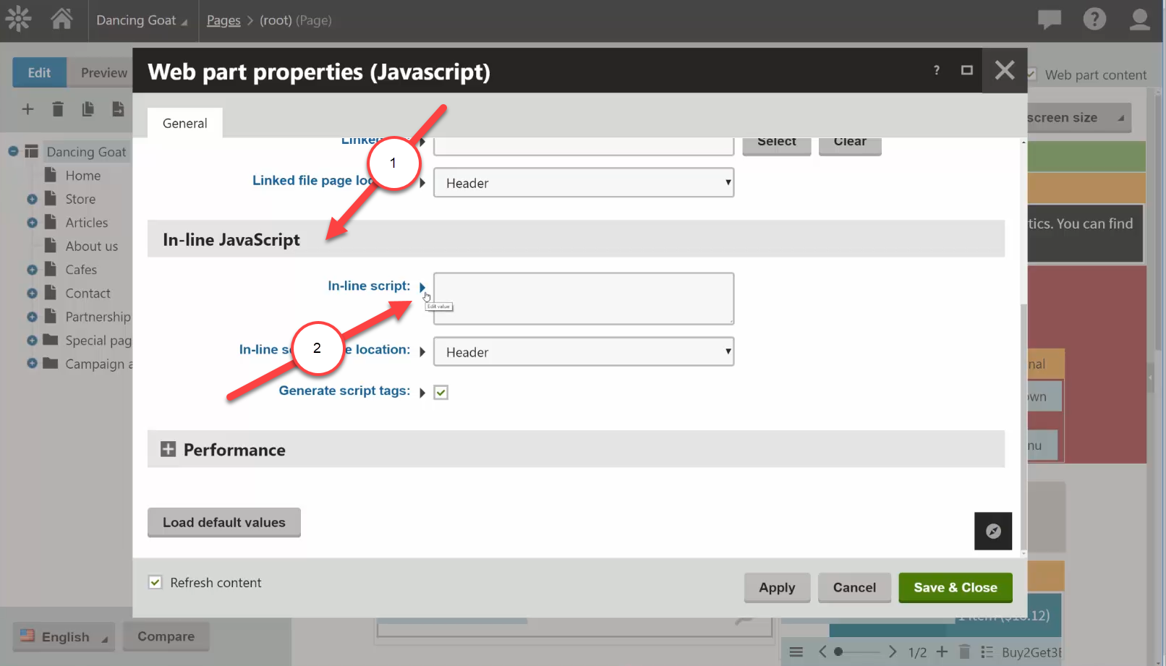Click the Load default values button
This screenshot has height=666, width=1166.
[224, 522]
